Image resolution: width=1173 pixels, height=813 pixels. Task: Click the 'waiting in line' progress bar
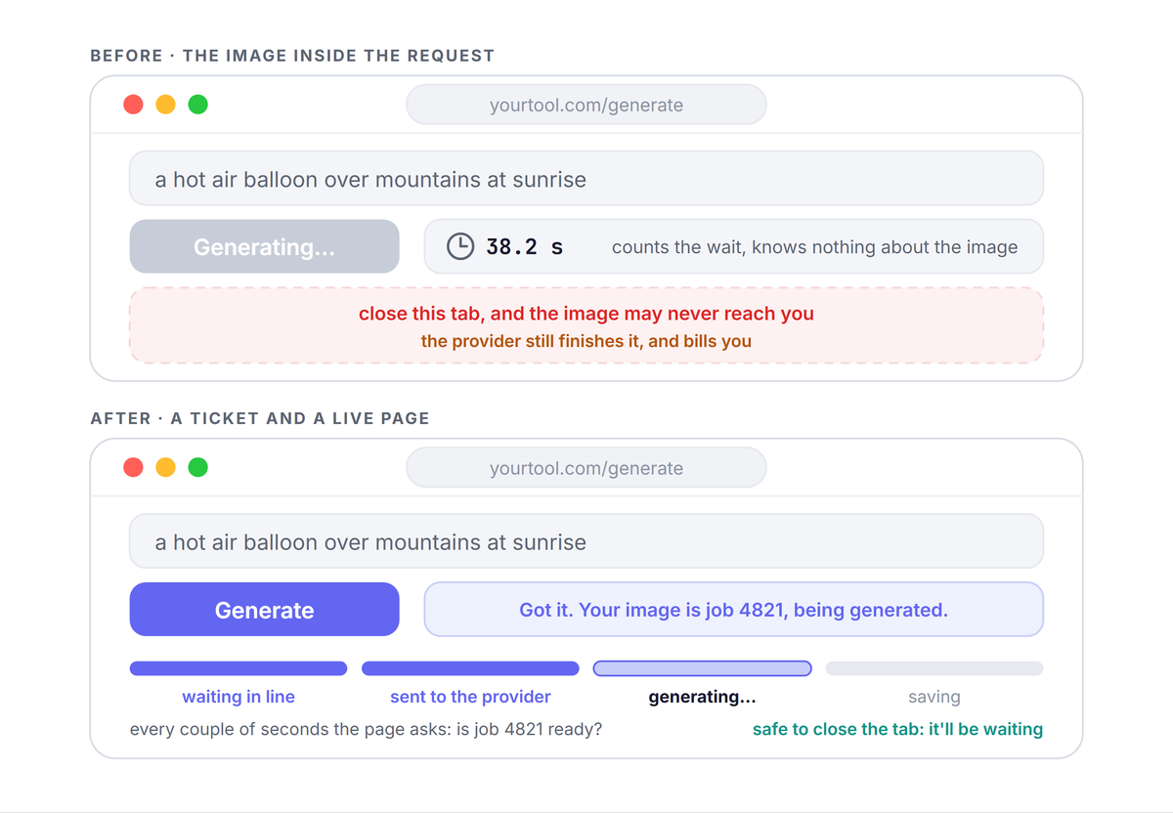pyautogui.click(x=239, y=668)
